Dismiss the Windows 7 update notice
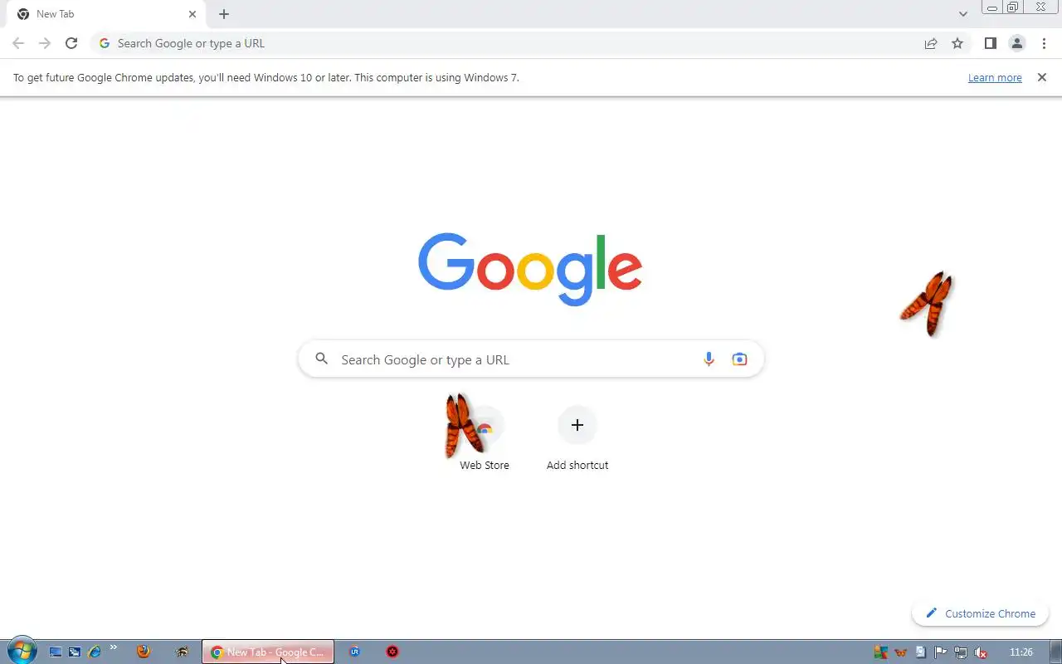Screen dimensions: 1062x664 click(1042, 77)
